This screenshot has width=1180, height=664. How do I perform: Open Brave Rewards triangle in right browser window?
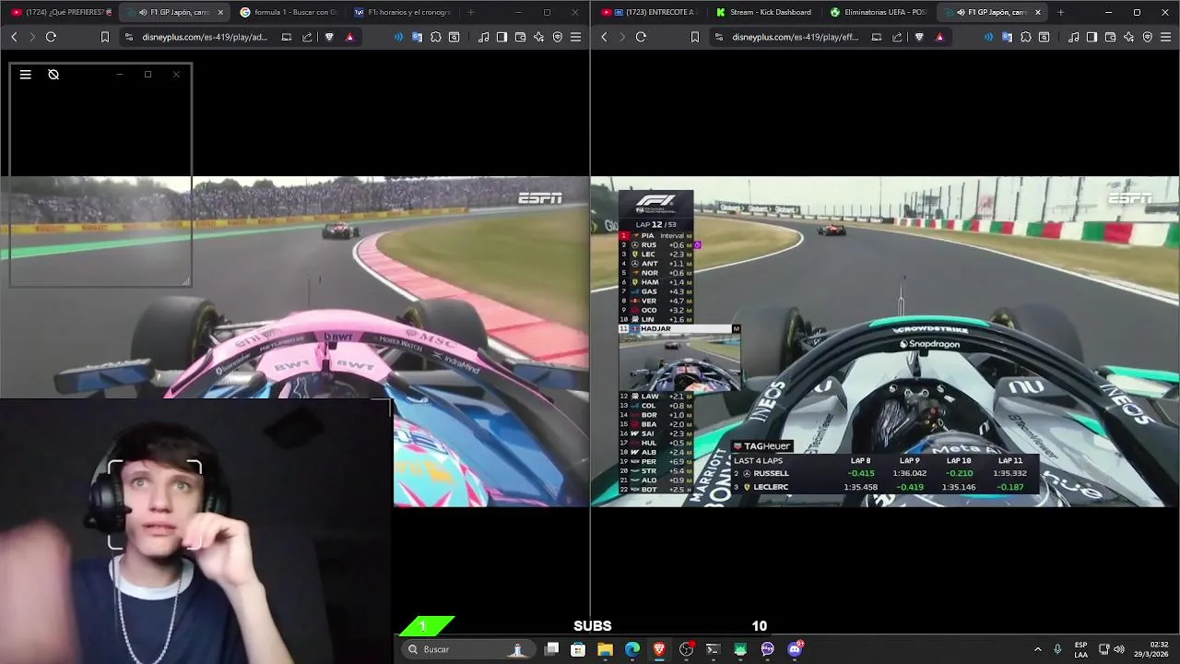click(x=939, y=37)
